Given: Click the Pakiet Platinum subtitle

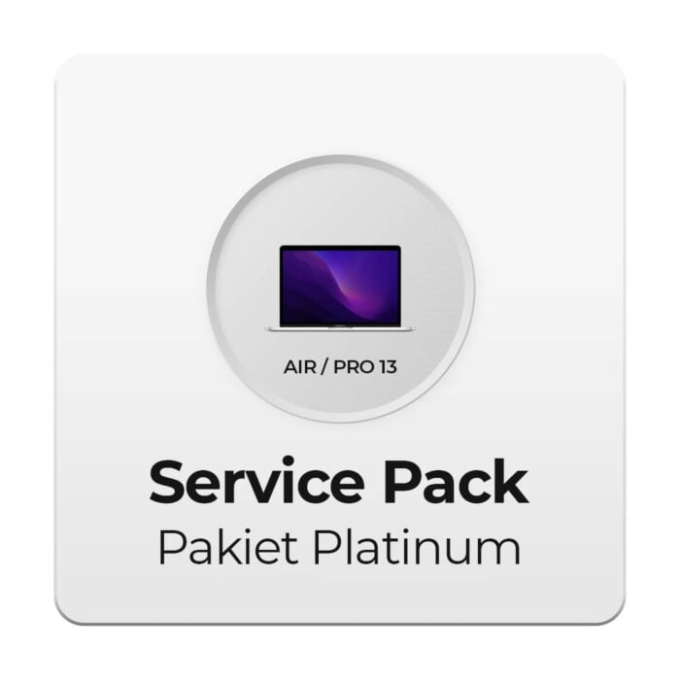Looking at the screenshot, I should [x=340, y=549].
